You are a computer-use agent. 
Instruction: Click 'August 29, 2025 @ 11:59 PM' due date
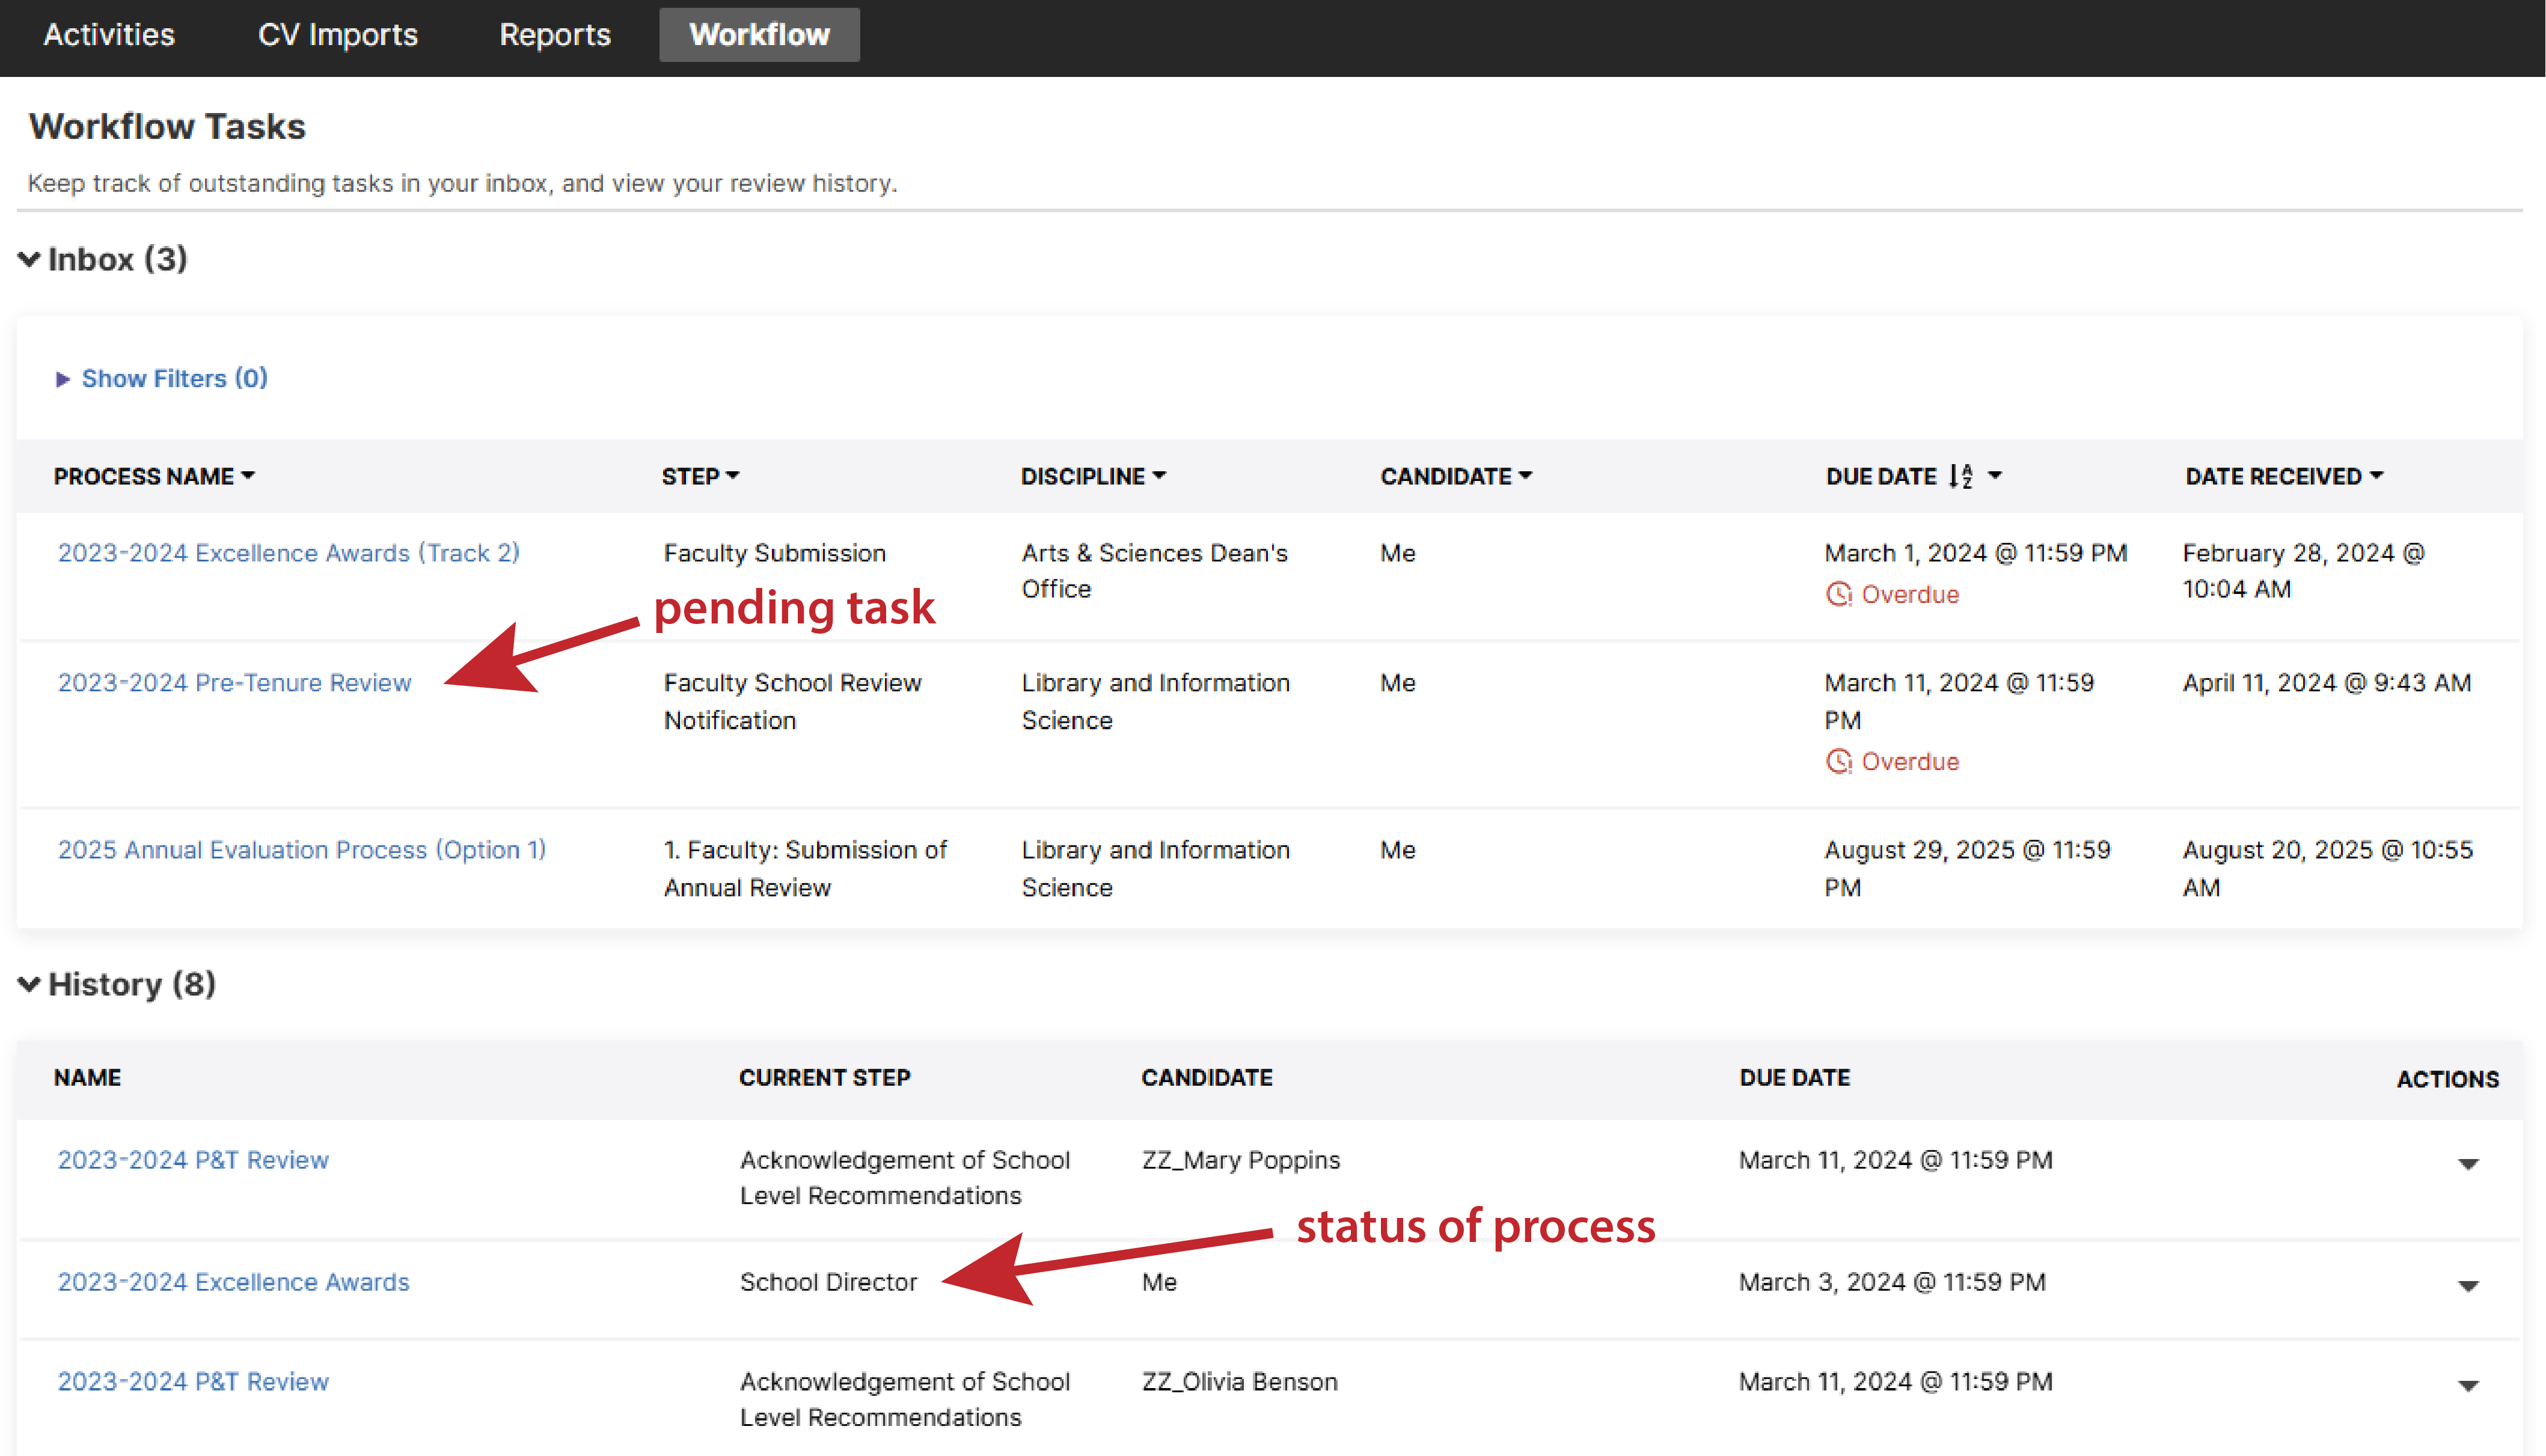1967,868
